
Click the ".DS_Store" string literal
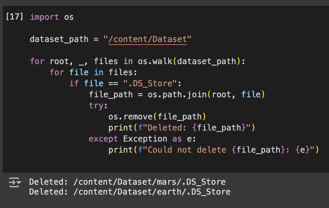[150, 84]
